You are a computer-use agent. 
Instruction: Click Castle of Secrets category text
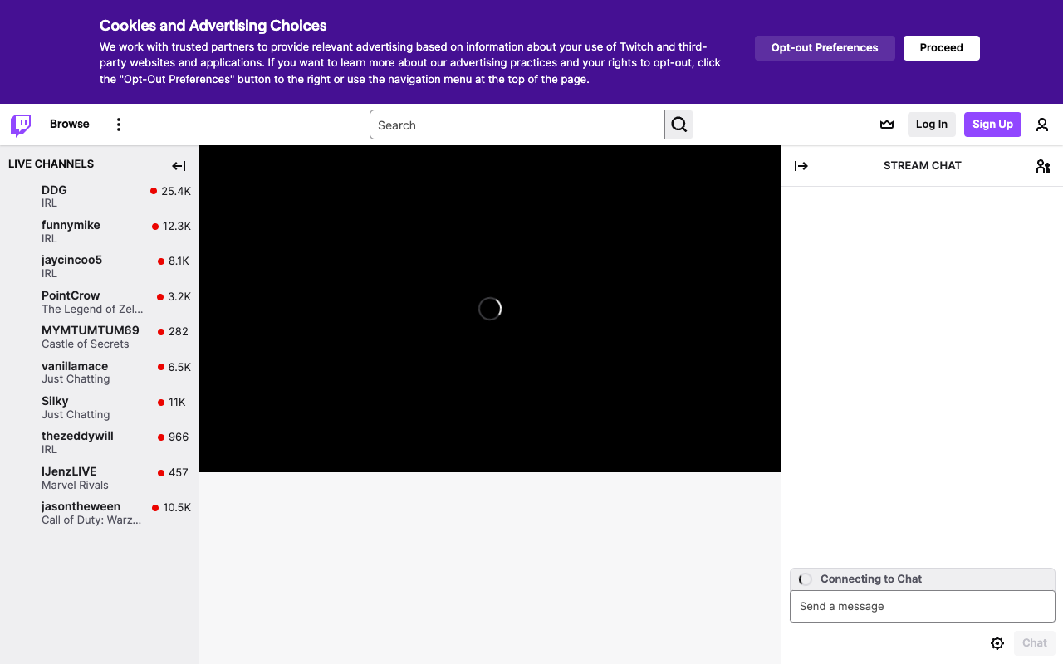(86, 344)
